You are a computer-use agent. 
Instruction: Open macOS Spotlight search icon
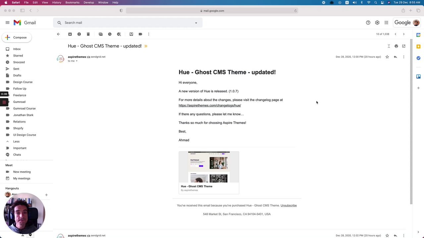[x=376, y=2]
